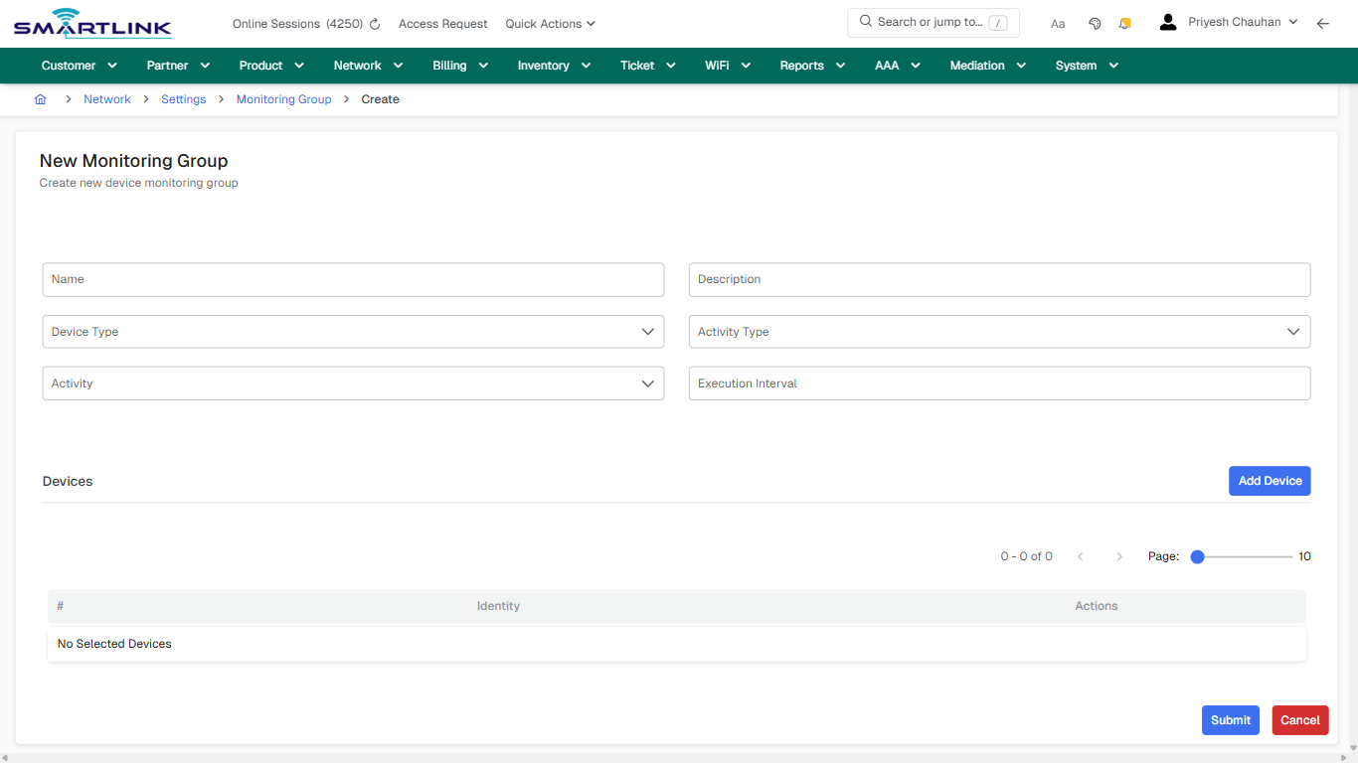Submit the new monitoring group
The height and width of the screenshot is (763, 1358).
pyautogui.click(x=1230, y=719)
